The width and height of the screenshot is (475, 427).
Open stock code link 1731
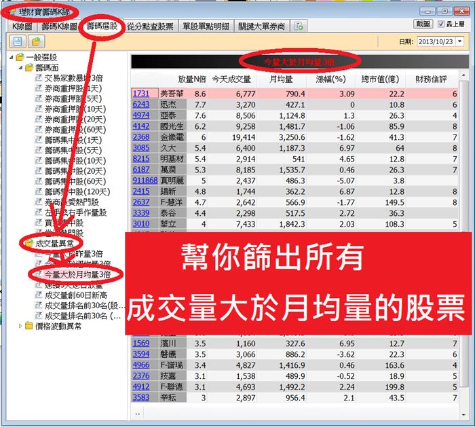pyautogui.click(x=141, y=94)
